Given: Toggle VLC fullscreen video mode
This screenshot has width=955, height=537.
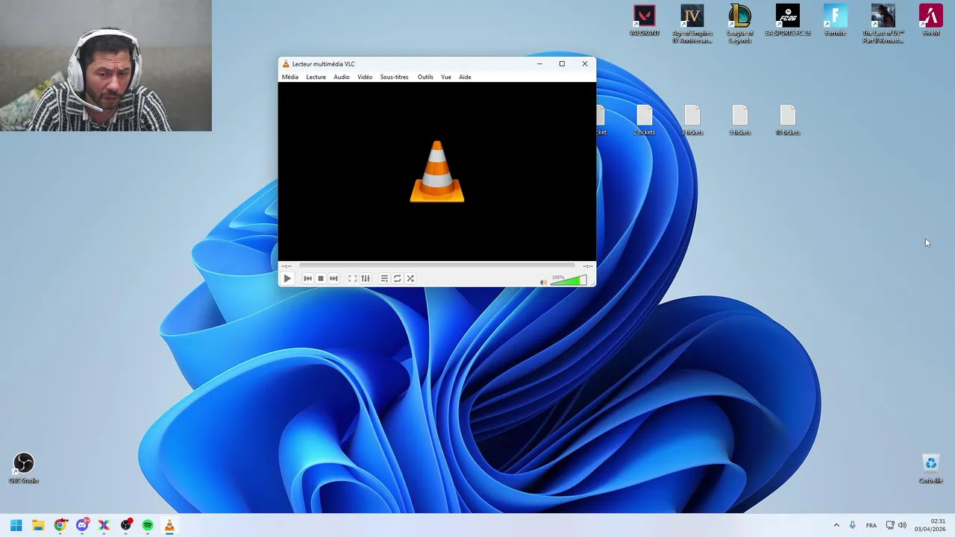Looking at the screenshot, I should coord(352,278).
